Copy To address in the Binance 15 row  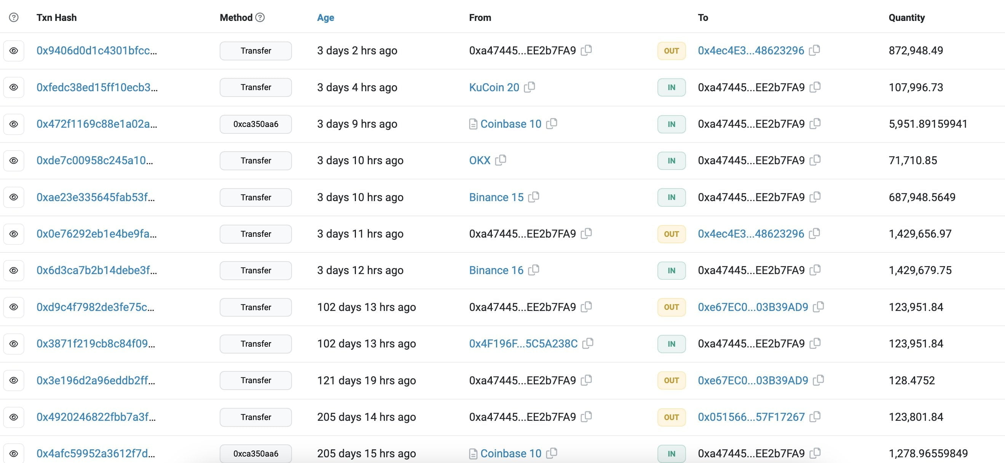tap(815, 197)
